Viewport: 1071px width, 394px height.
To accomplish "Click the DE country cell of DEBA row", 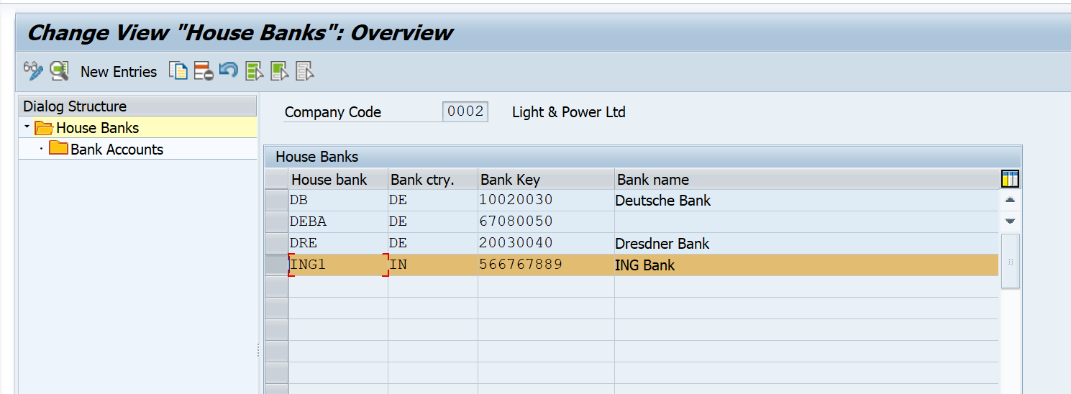I will (x=433, y=221).
